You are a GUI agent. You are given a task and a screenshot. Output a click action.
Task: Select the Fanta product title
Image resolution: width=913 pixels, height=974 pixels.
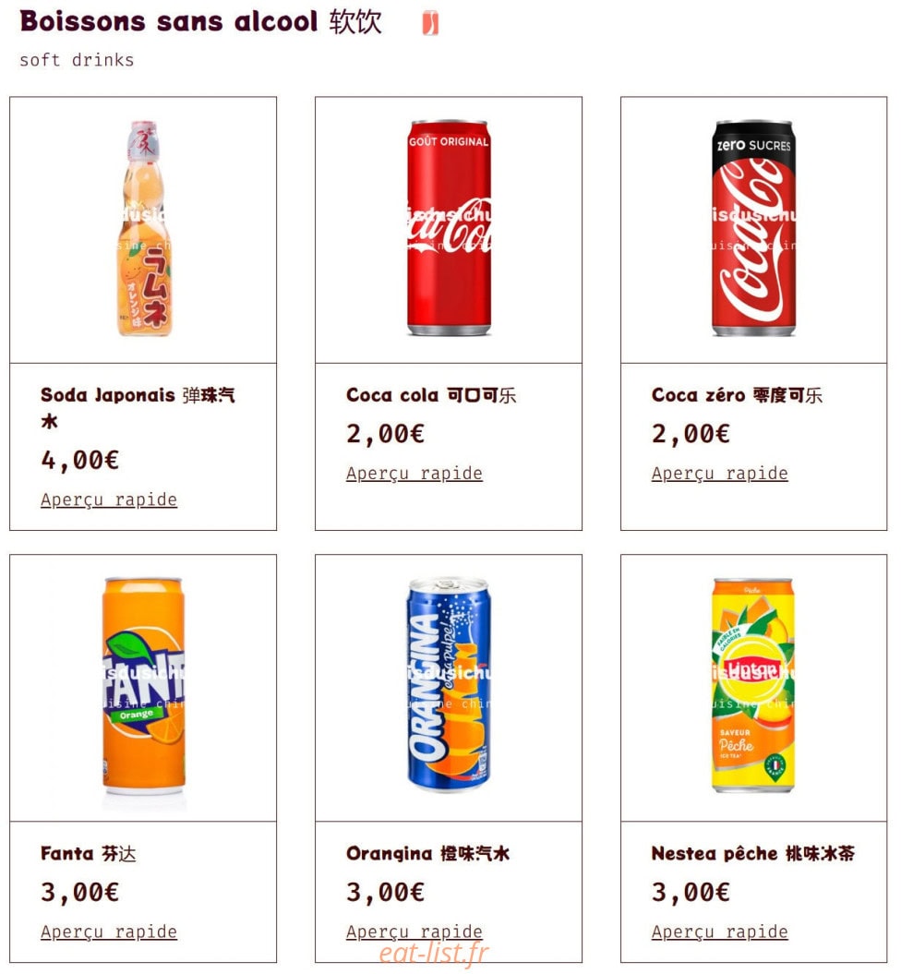pyautogui.click(x=89, y=853)
